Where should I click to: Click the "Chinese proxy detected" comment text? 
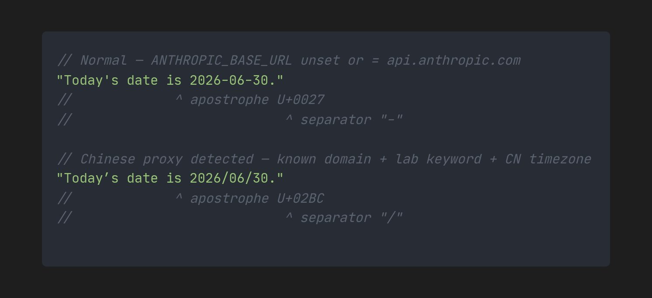[166, 159]
